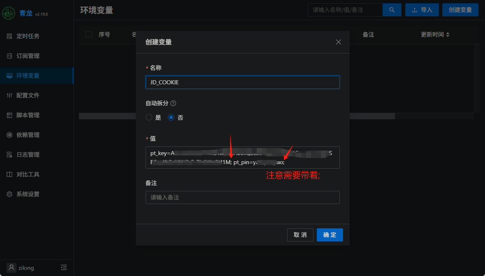Toggle the select-all checkbox in the table header
This screenshot has width=485, height=276.
click(x=89, y=35)
